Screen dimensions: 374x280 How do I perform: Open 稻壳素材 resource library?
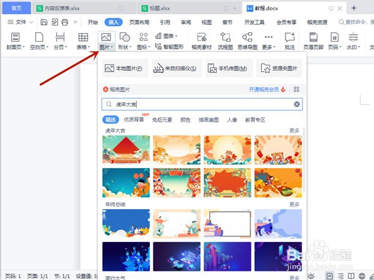click(x=201, y=41)
